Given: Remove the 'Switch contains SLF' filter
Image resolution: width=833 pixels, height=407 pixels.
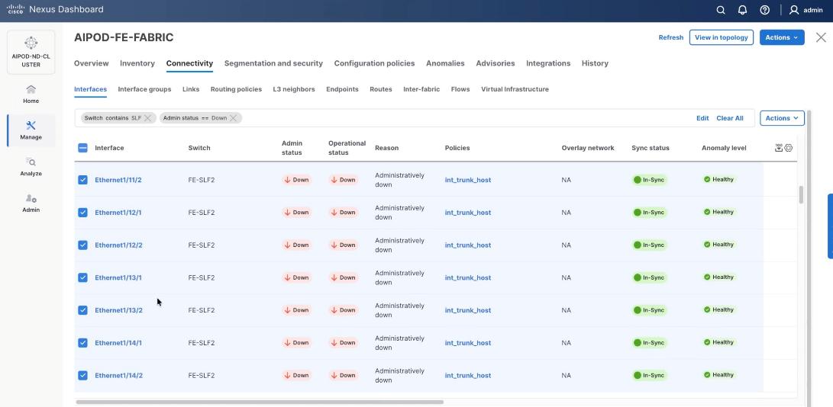Looking at the screenshot, I should 147,118.
